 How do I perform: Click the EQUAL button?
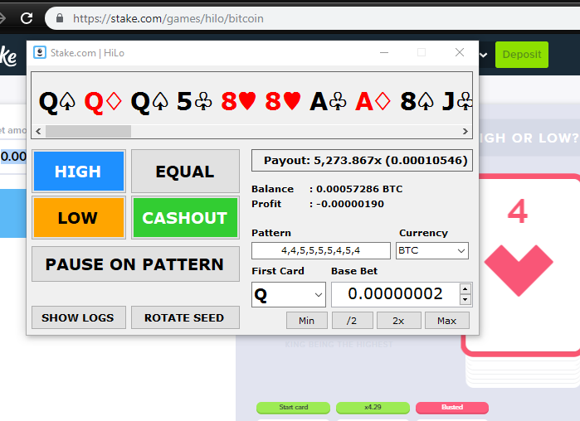(185, 171)
